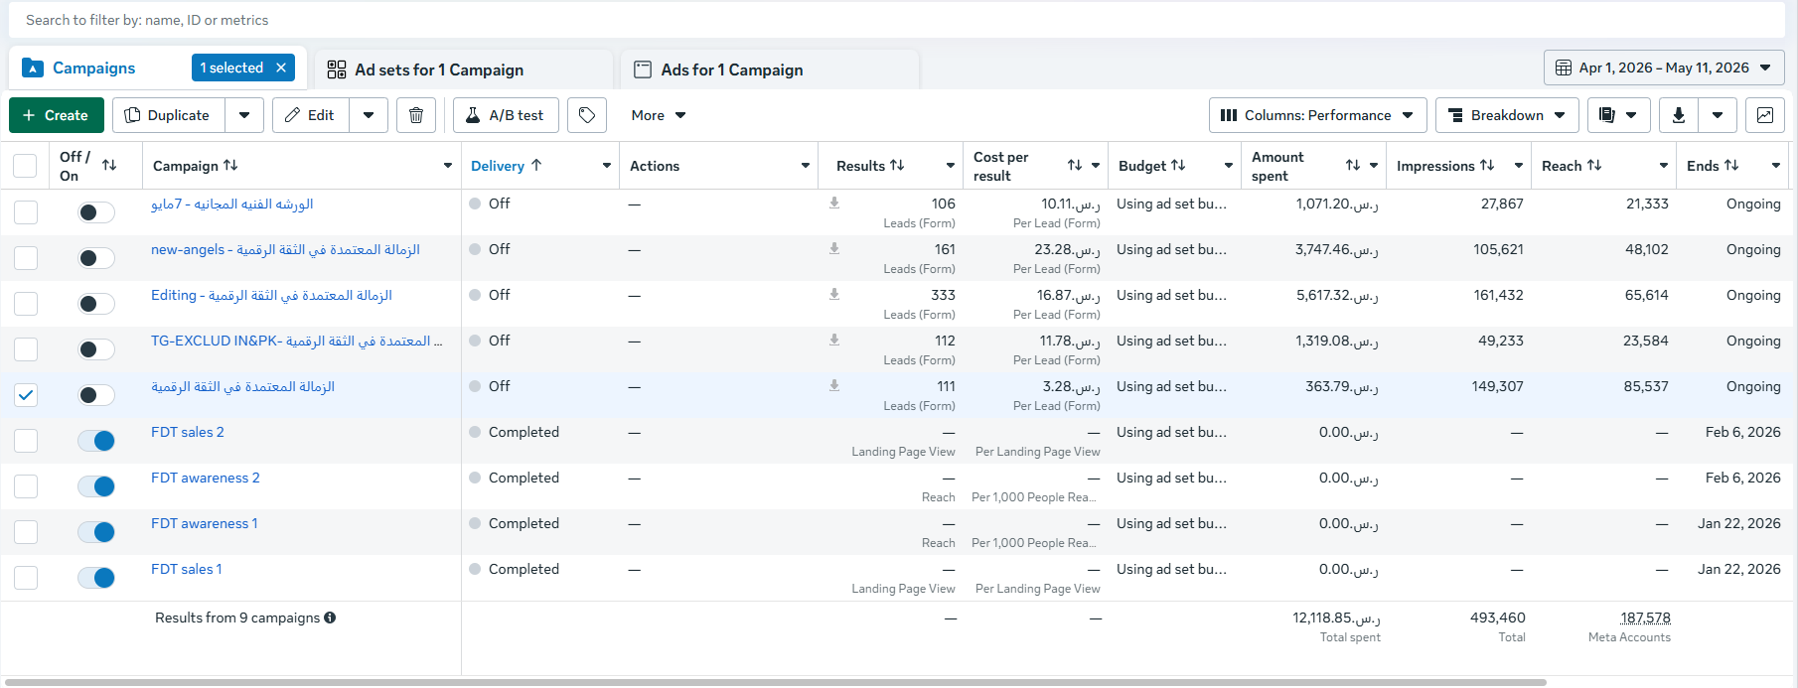Open the charts view icon

1765,115
